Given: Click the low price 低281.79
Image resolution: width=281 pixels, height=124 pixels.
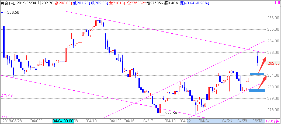Looking at the screenshot, I should click(x=81, y=3).
